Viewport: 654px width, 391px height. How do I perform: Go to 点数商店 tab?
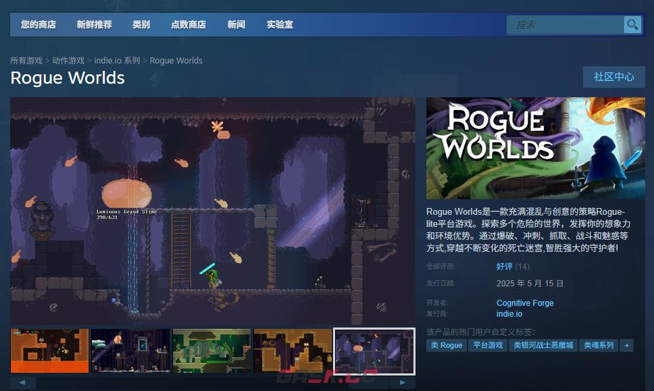(x=188, y=24)
